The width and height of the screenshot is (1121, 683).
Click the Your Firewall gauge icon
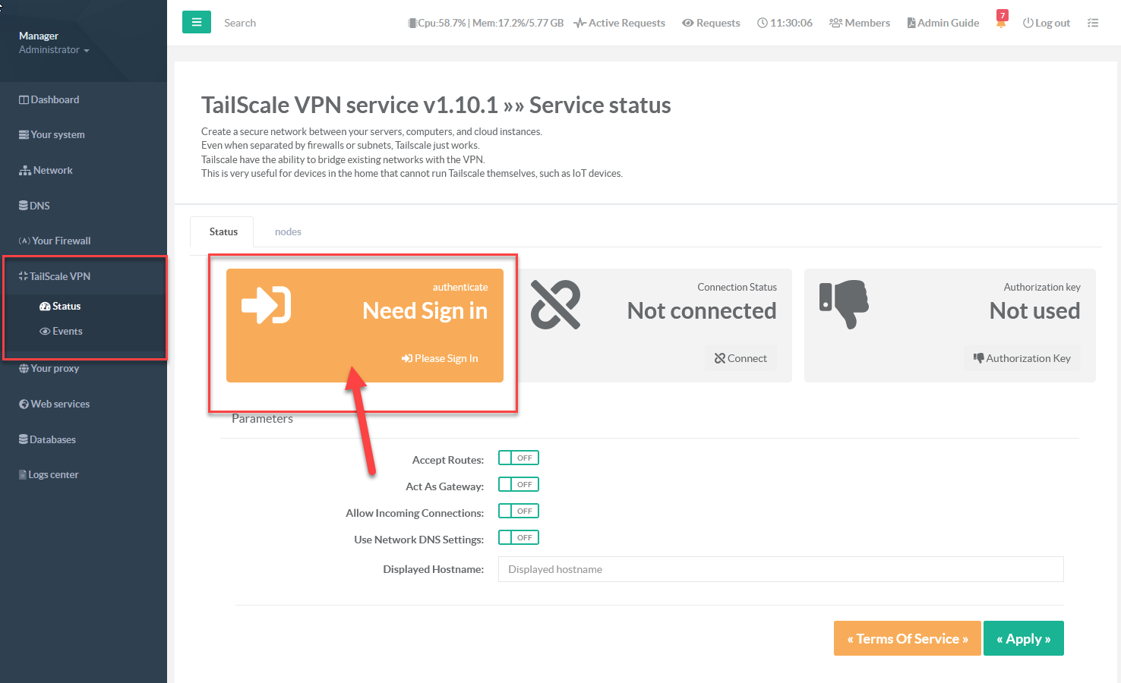(x=24, y=241)
